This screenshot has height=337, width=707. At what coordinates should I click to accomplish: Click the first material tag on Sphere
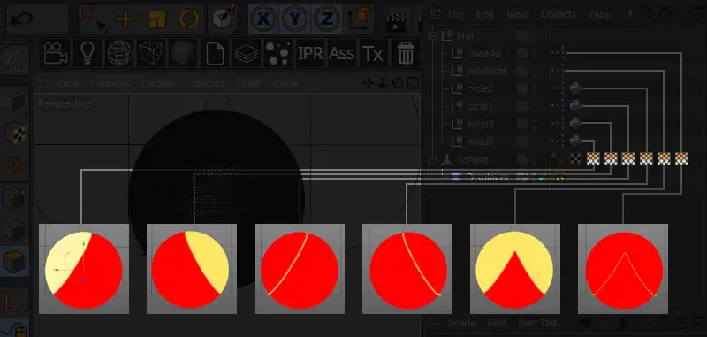(593, 158)
